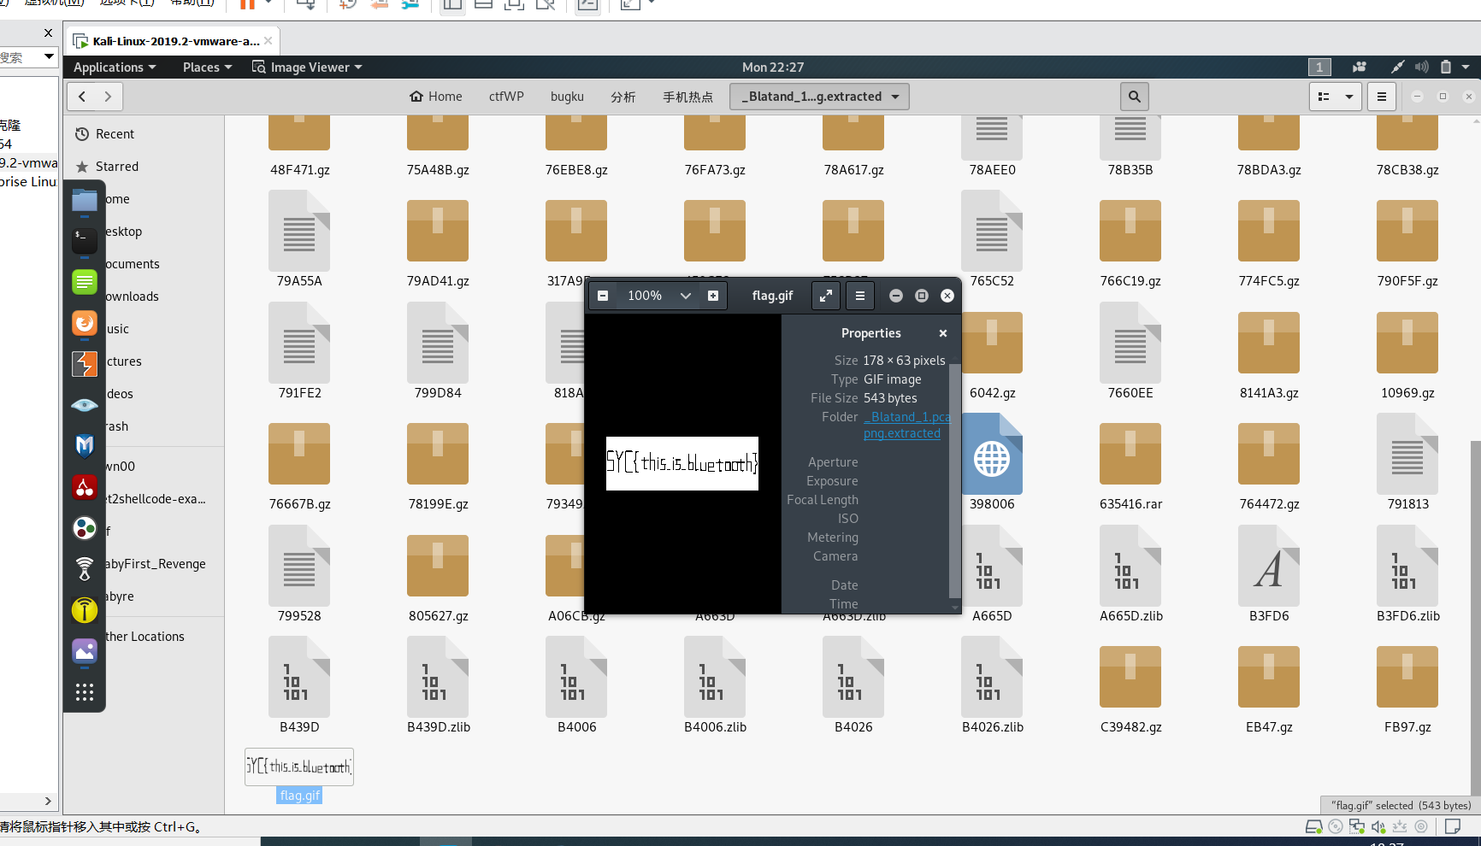
Task: Follow the _Blatand_1.pcapng.extracted folder link
Action: point(906,425)
